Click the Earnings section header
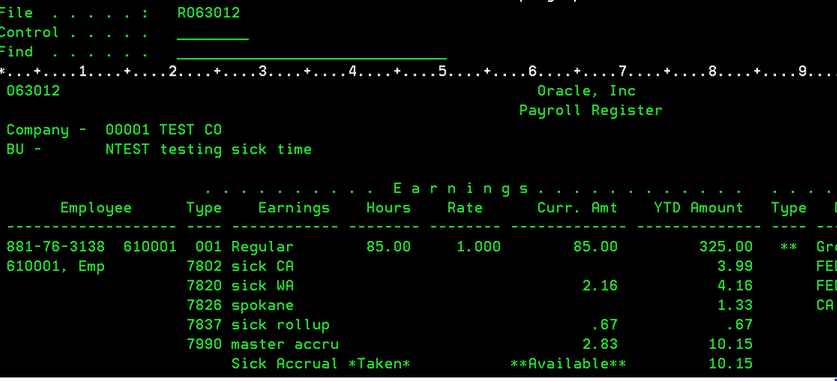Screen dimensions: 837x381 (461, 188)
